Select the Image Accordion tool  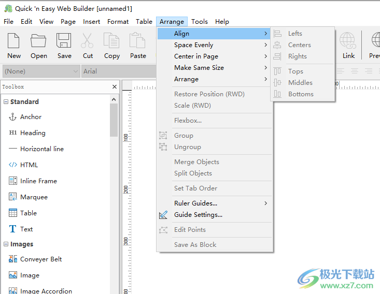click(40, 290)
